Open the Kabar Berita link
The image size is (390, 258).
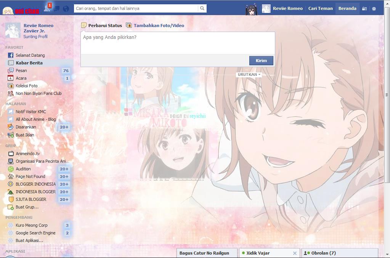[x=29, y=63]
